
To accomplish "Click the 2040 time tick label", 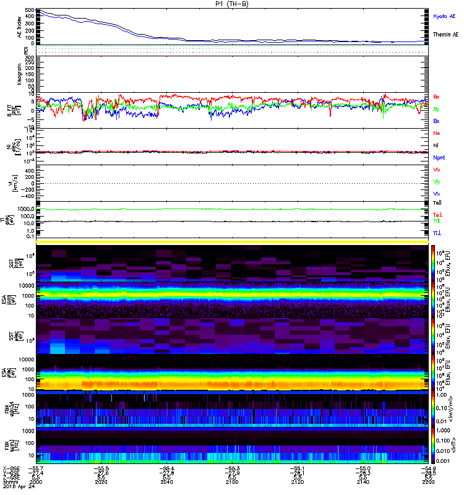I will pyautogui.click(x=166, y=482).
